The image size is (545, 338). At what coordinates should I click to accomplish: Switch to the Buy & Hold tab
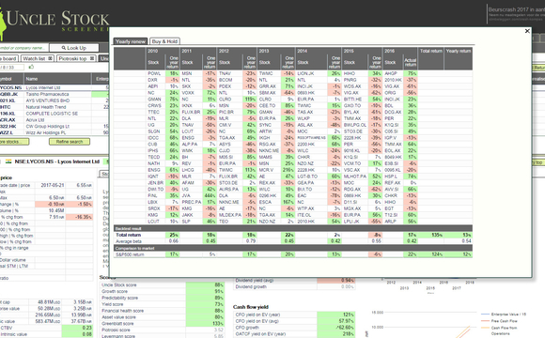(164, 41)
